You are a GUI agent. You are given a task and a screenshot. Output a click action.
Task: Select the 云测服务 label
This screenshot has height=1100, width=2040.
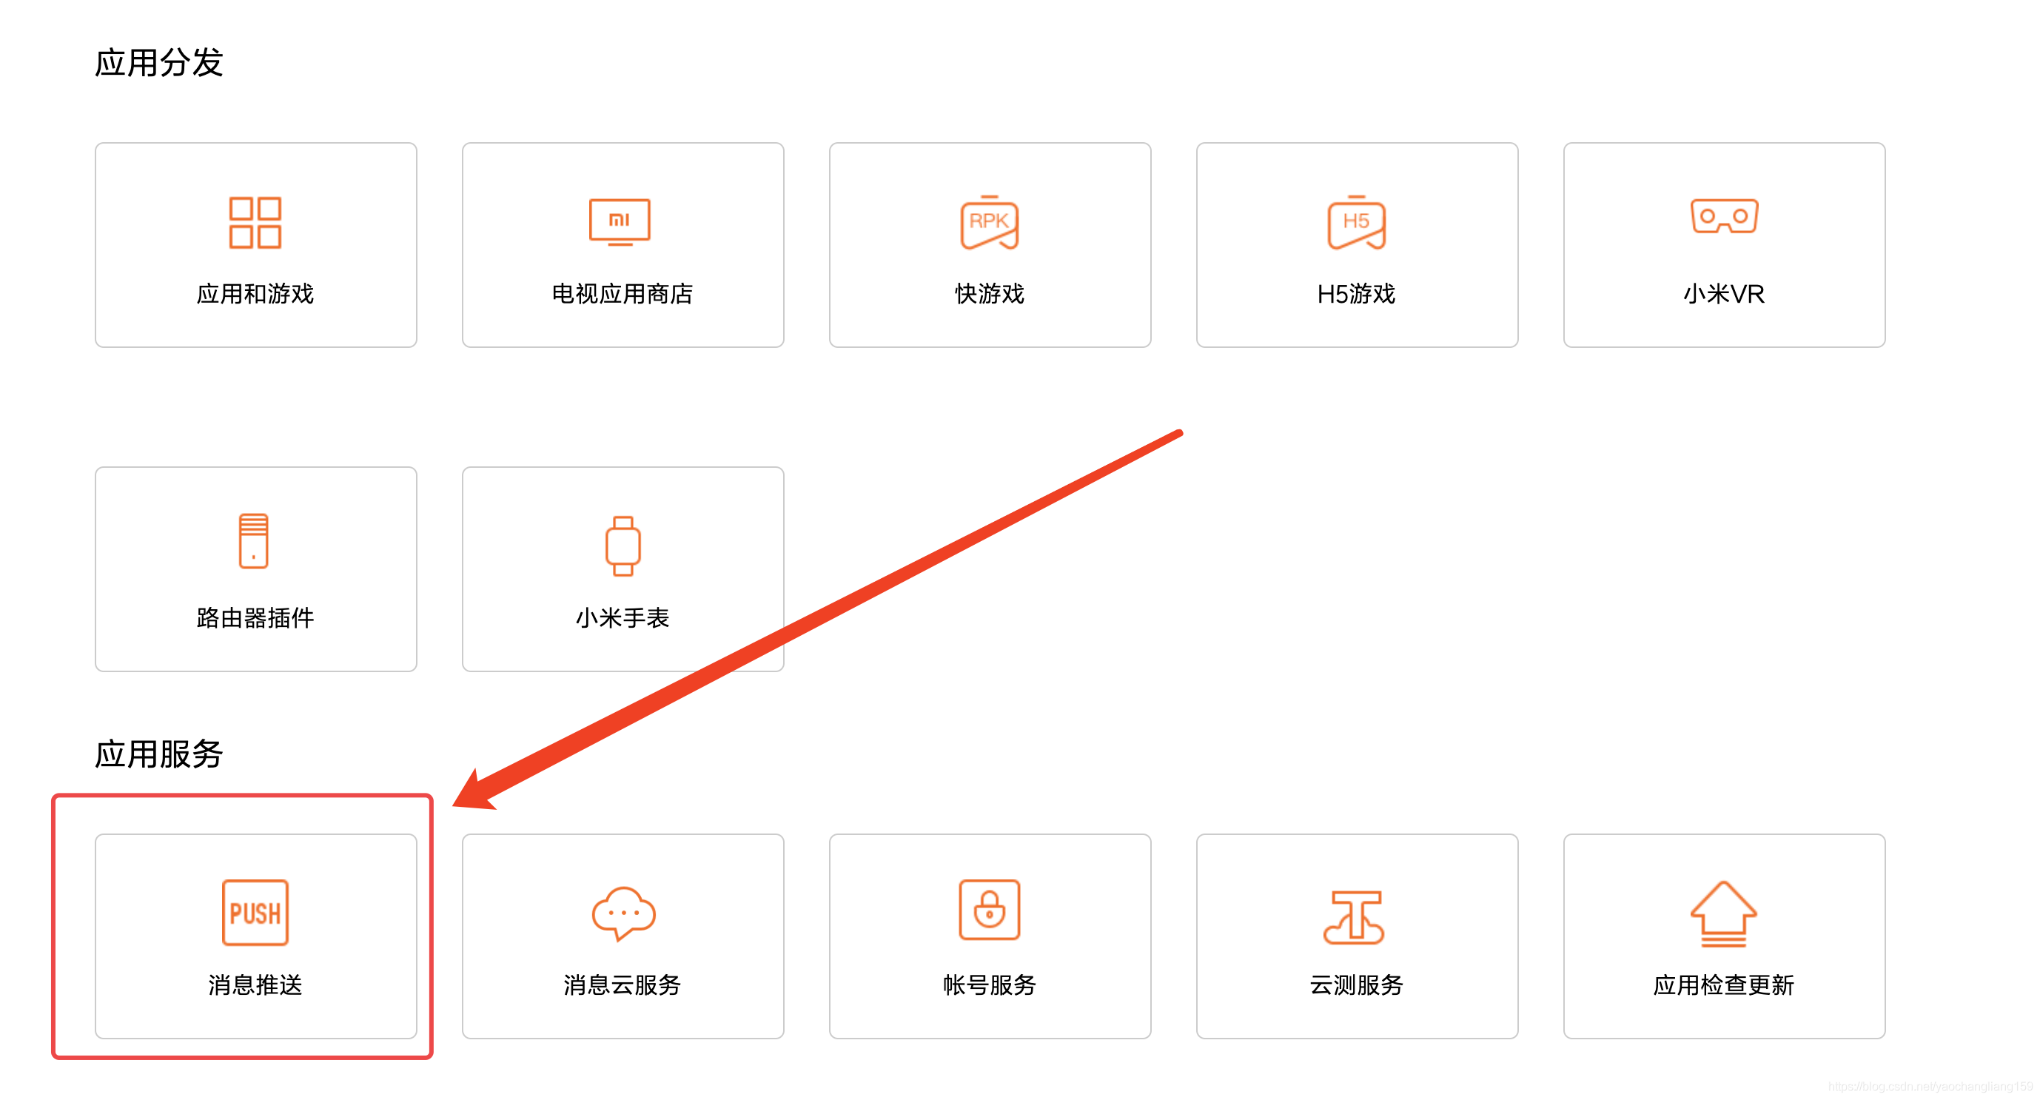1357,985
